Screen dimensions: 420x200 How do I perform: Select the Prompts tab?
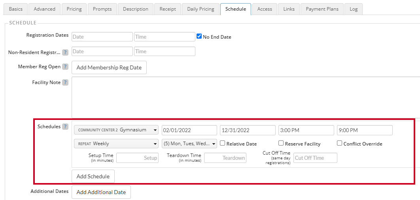102,9
